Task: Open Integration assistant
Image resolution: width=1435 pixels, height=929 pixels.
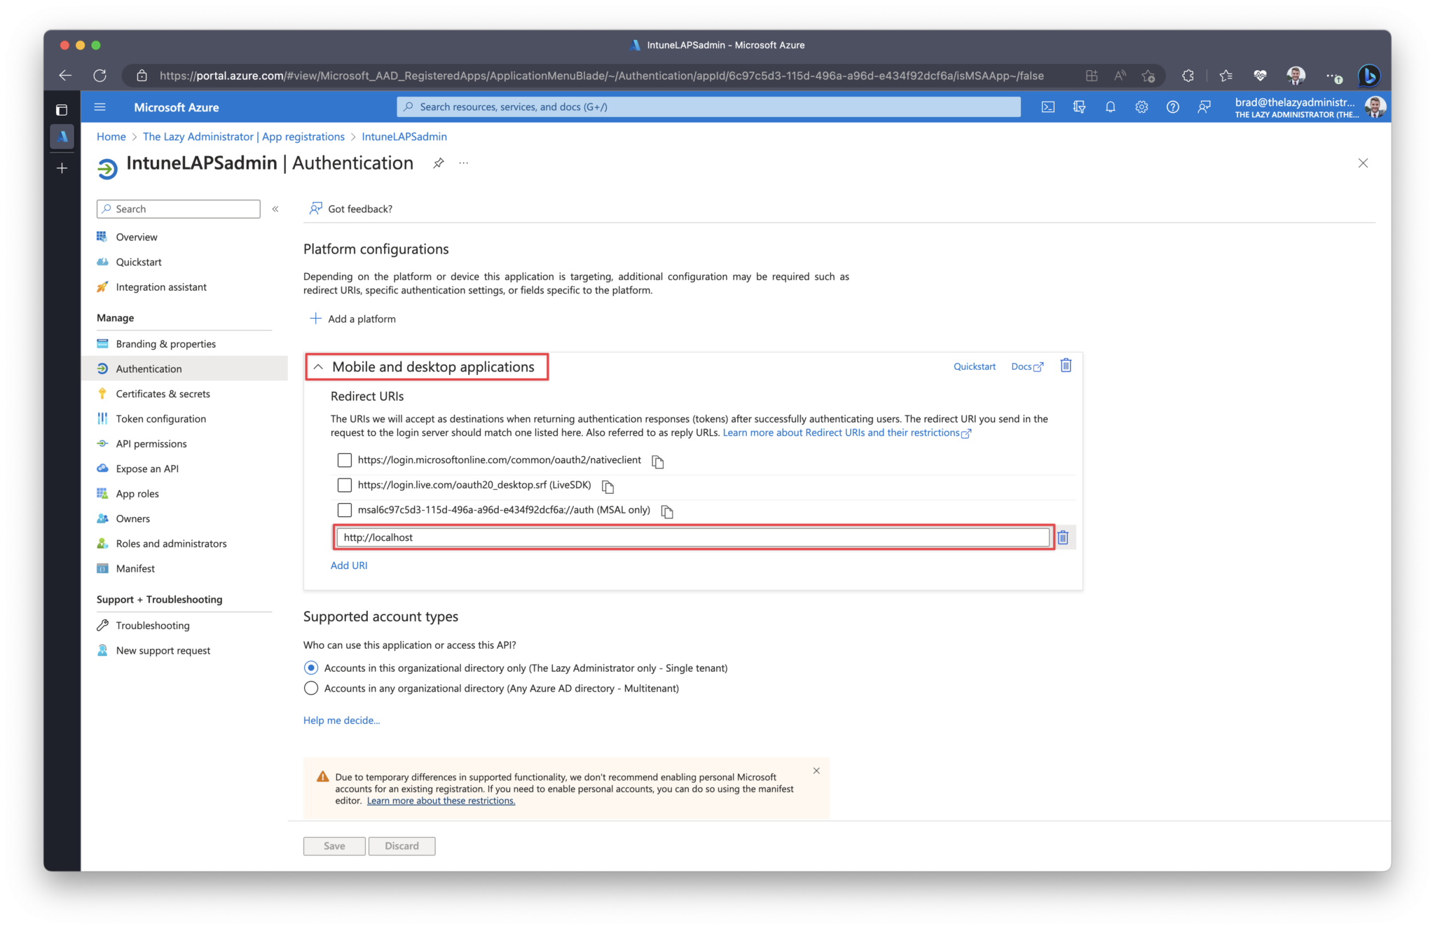Action: click(x=161, y=287)
